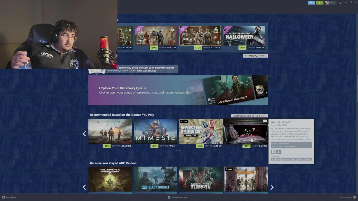Image resolution: width=358 pixels, height=201 pixels.
Task: Click the page vertical scrollbar
Action: coord(357,88)
